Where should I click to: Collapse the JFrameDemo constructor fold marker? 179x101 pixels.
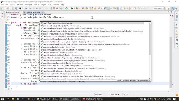pyautogui.click(x=10, y=25)
